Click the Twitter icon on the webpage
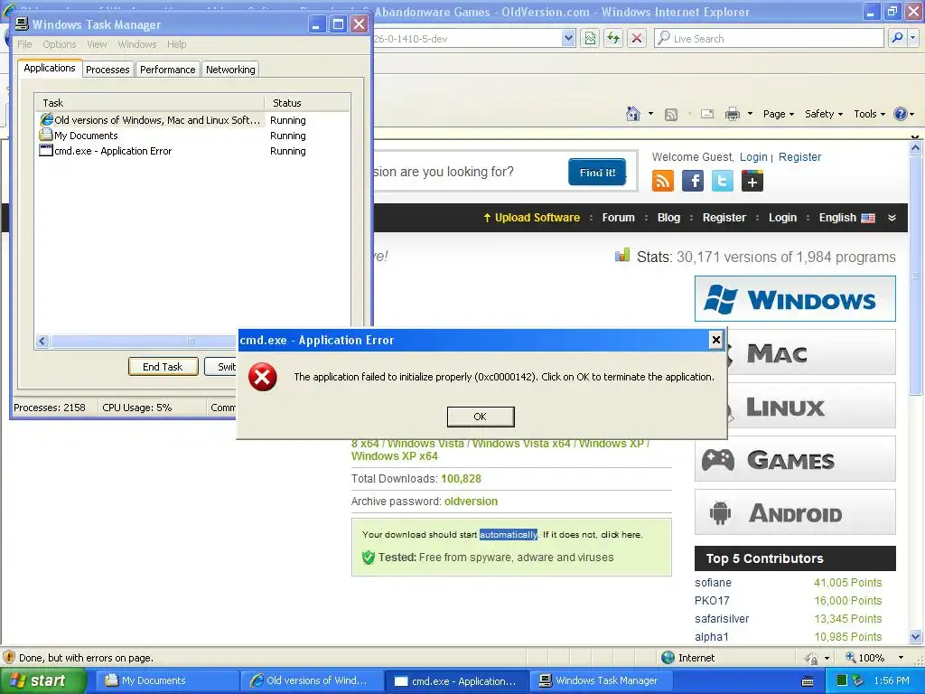Screen dimensions: 925x694 722,181
